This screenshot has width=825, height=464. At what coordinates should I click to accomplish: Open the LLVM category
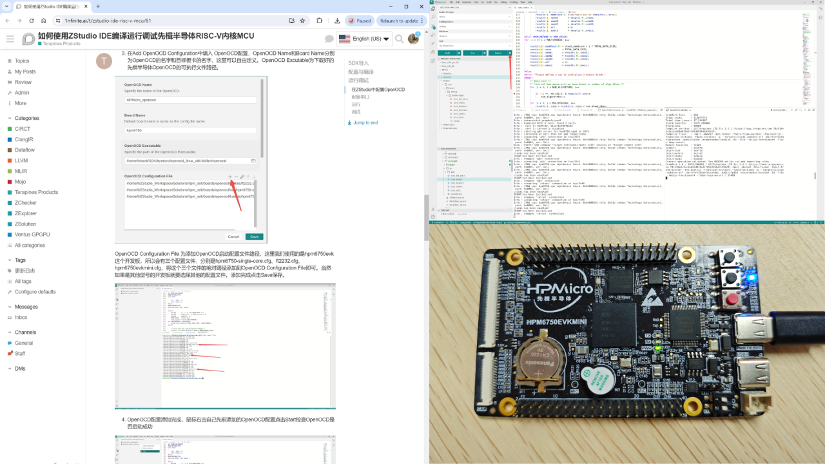[x=21, y=160]
